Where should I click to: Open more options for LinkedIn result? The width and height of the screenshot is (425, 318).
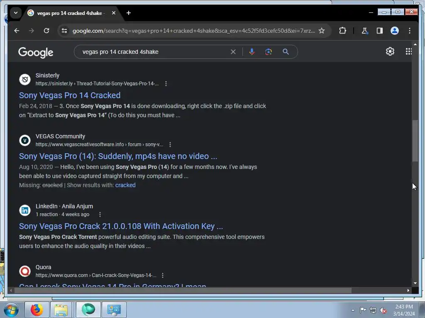click(100, 214)
